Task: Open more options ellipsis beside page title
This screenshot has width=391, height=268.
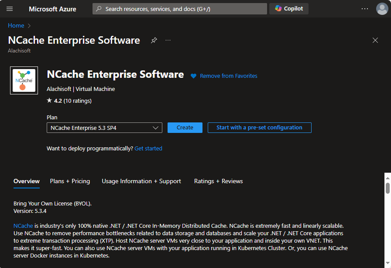Action: tap(168, 40)
